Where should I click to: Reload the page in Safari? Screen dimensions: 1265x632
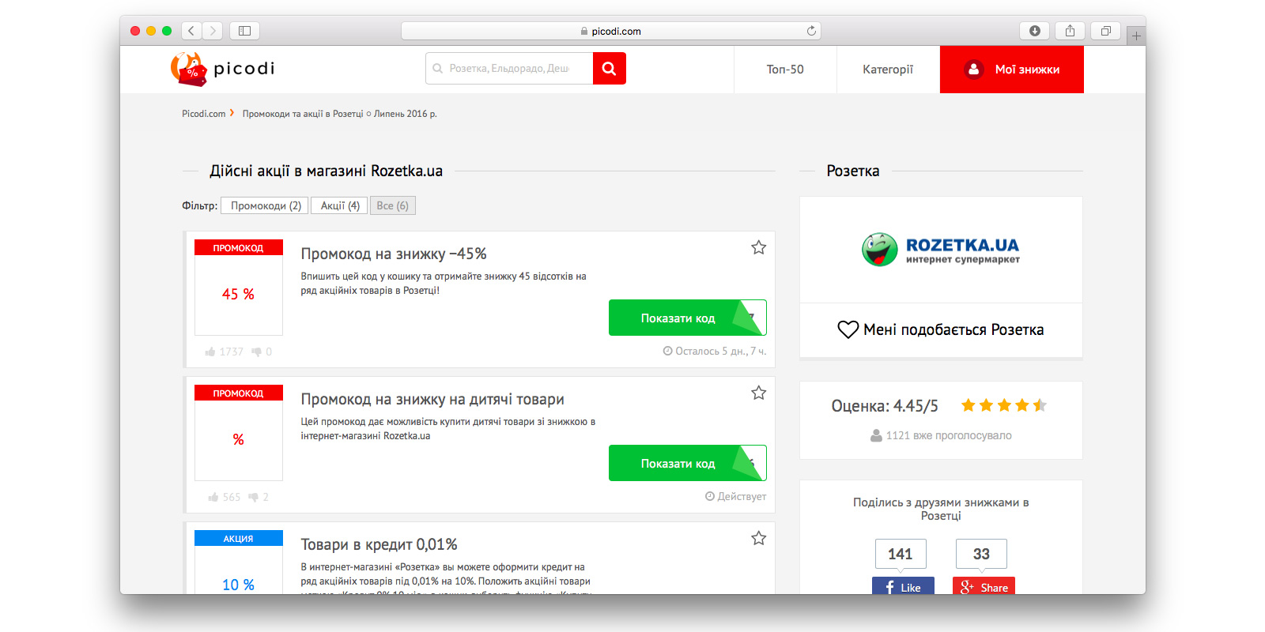coord(811,31)
